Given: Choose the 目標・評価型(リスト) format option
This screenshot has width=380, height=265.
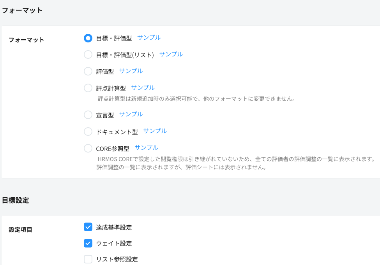Looking at the screenshot, I should coord(88,55).
